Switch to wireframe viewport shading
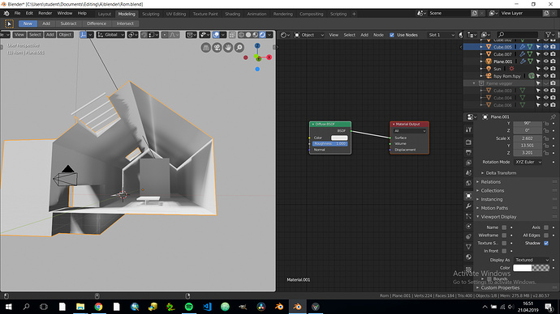 [241, 35]
